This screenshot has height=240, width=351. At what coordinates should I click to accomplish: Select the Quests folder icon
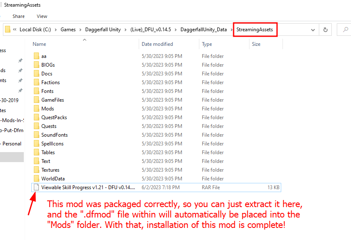(x=36, y=126)
